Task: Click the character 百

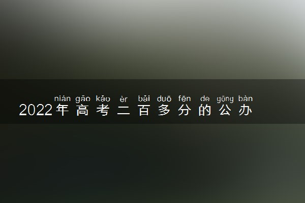Action: (x=144, y=110)
